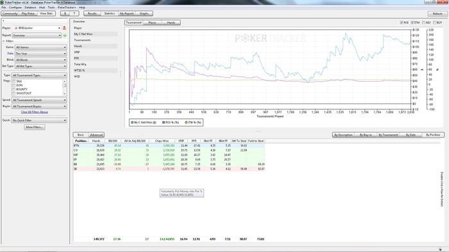Viewport: 449px width, 252px height.
Task: Open the Configure menu
Action: pyautogui.click(x=15, y=8)
